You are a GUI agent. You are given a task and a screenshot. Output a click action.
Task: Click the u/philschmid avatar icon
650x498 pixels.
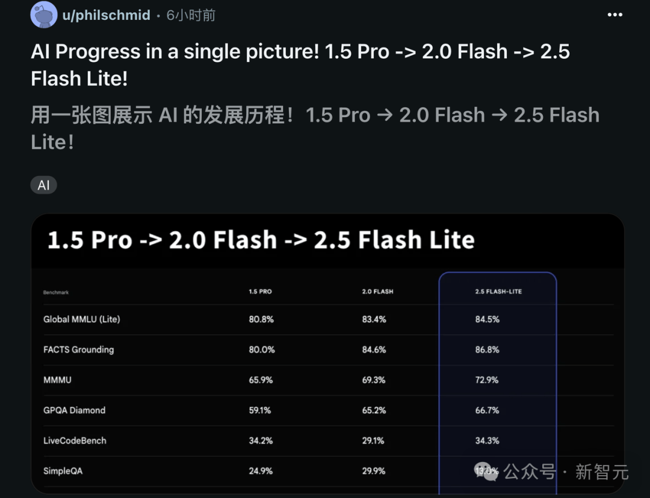tap(44, 15)
